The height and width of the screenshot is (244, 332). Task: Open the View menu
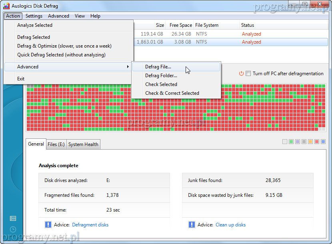(x=80, y=16)
